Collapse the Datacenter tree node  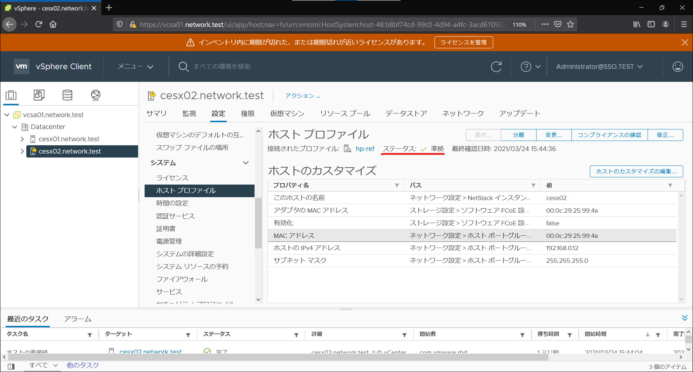[x=14, y=127]
